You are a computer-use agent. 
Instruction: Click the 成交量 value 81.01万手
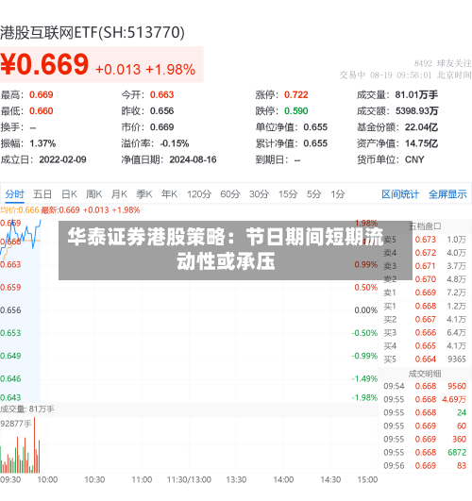click(x=416, y=95)
